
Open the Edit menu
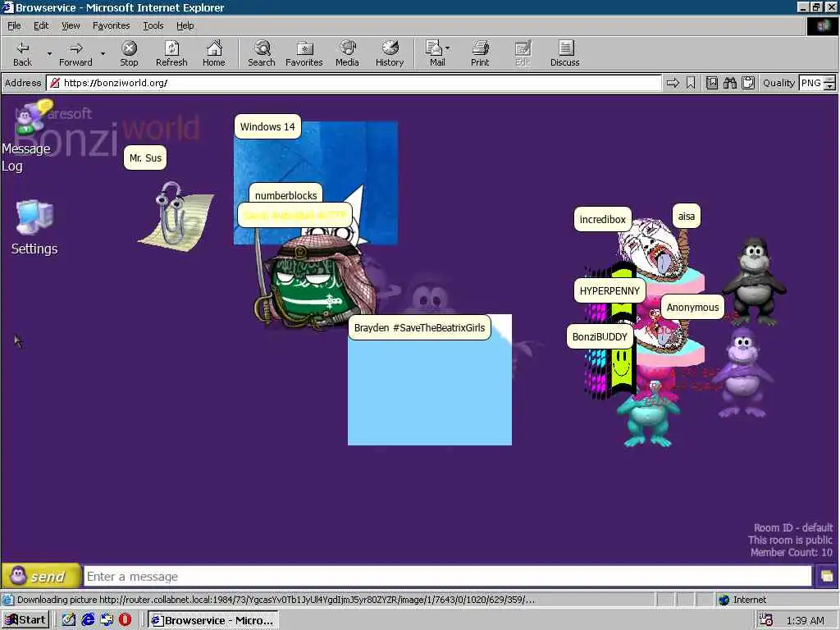[41, 25]
